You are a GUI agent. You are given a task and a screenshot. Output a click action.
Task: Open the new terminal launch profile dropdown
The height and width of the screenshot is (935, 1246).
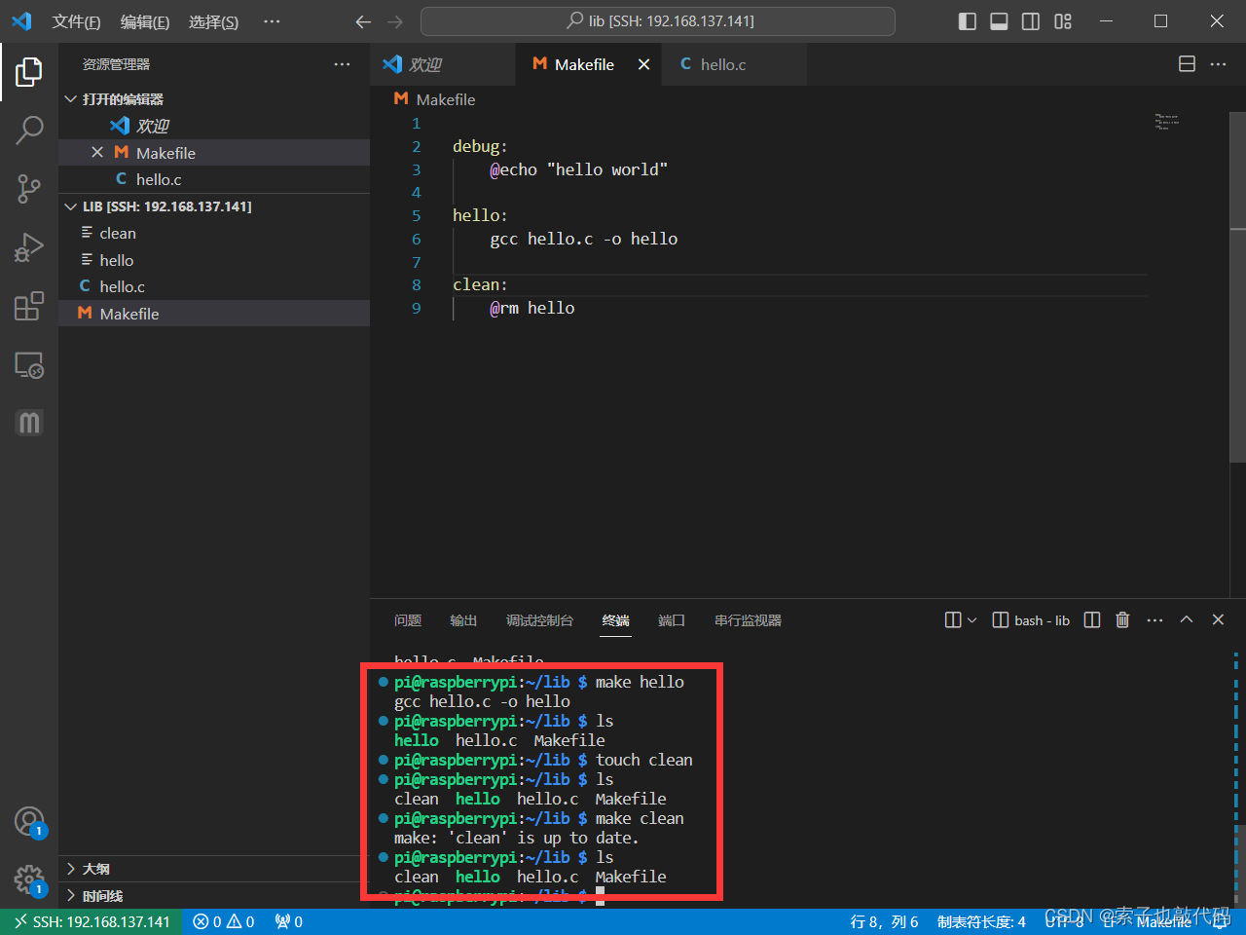(971, 620)
